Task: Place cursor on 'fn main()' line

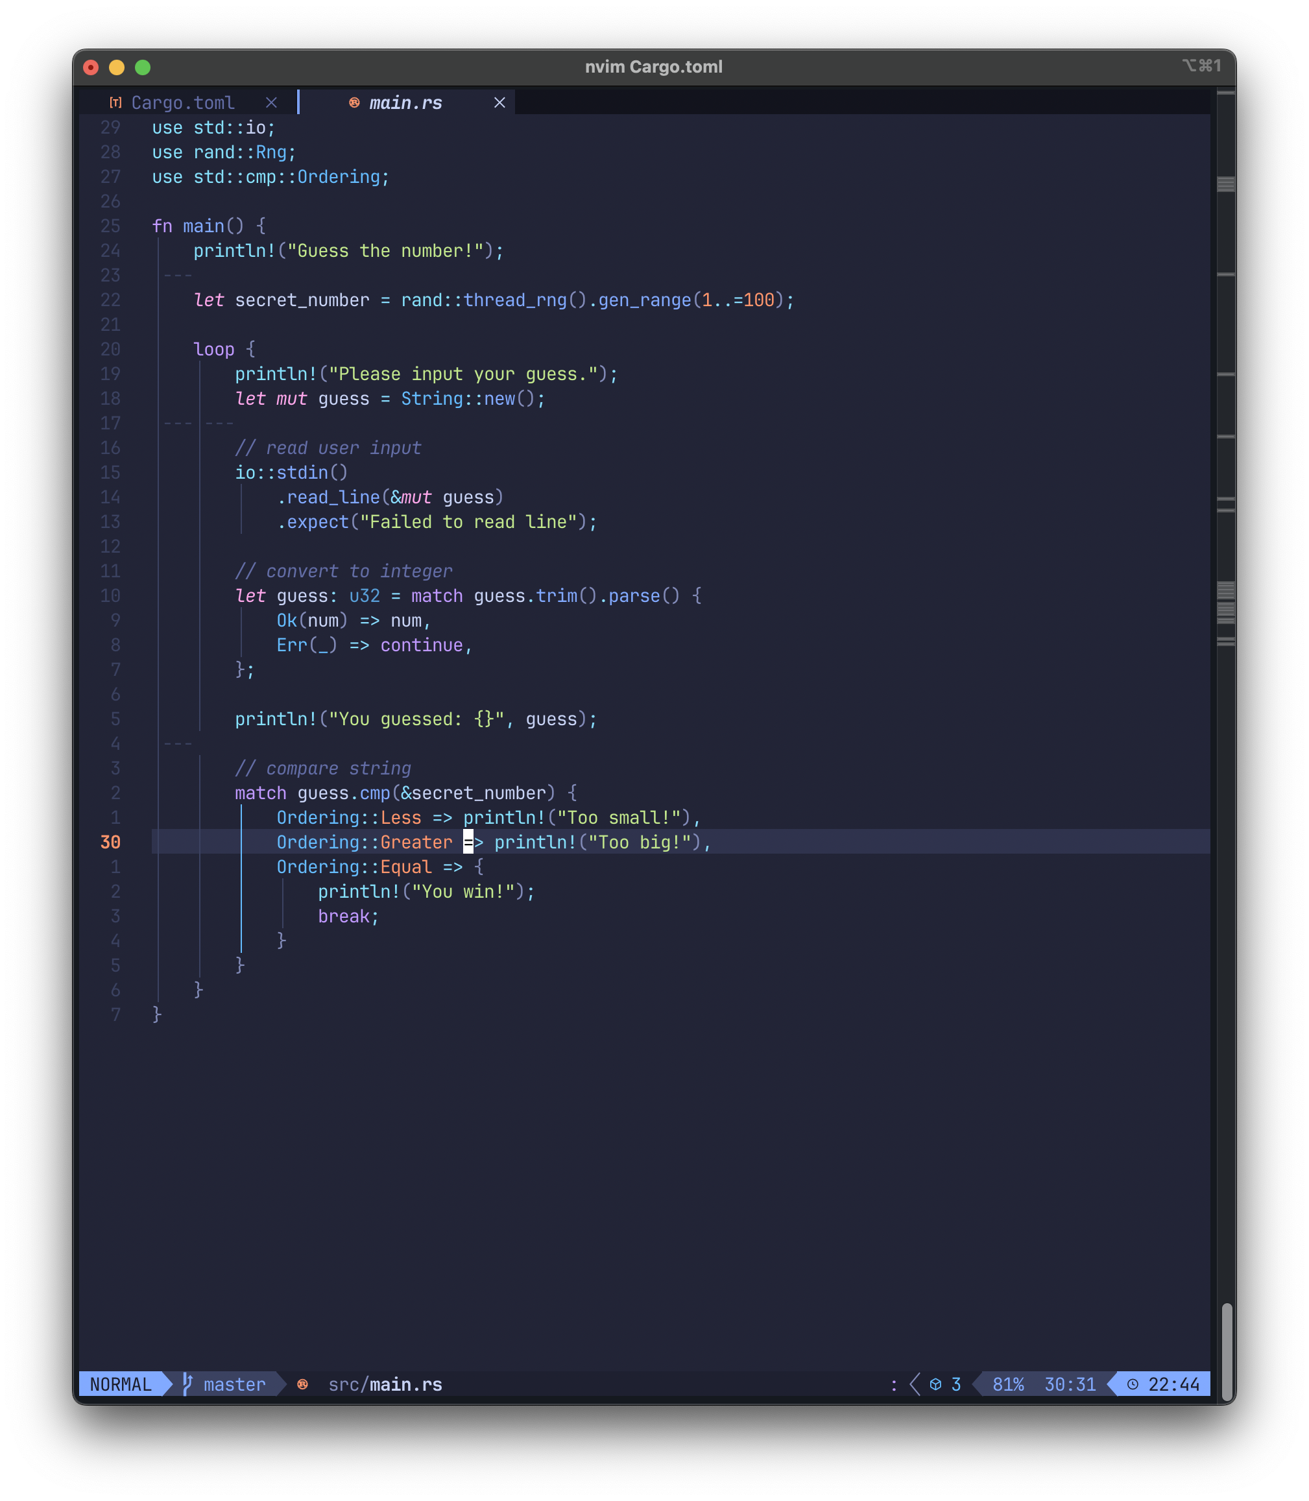Action: 209,226
